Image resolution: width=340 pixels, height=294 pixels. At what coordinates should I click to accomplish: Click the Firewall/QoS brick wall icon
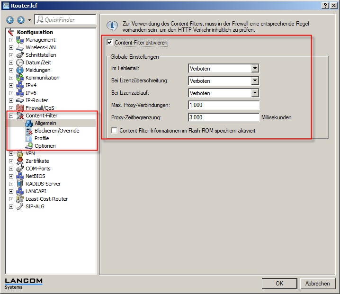pyautogui.click(x=20, y=108)
